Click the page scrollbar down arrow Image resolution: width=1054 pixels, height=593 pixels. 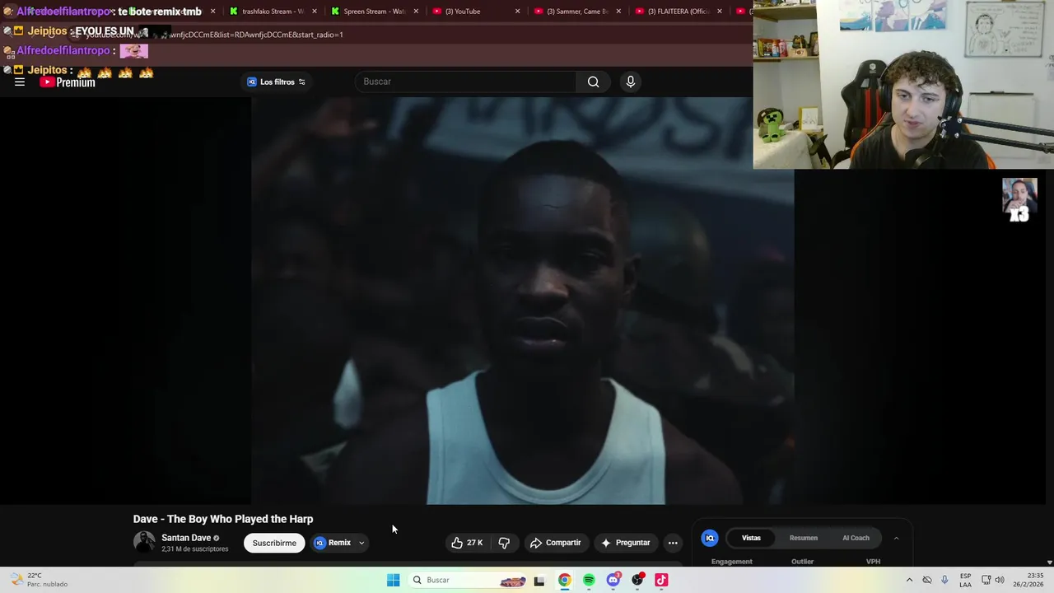1049,562
